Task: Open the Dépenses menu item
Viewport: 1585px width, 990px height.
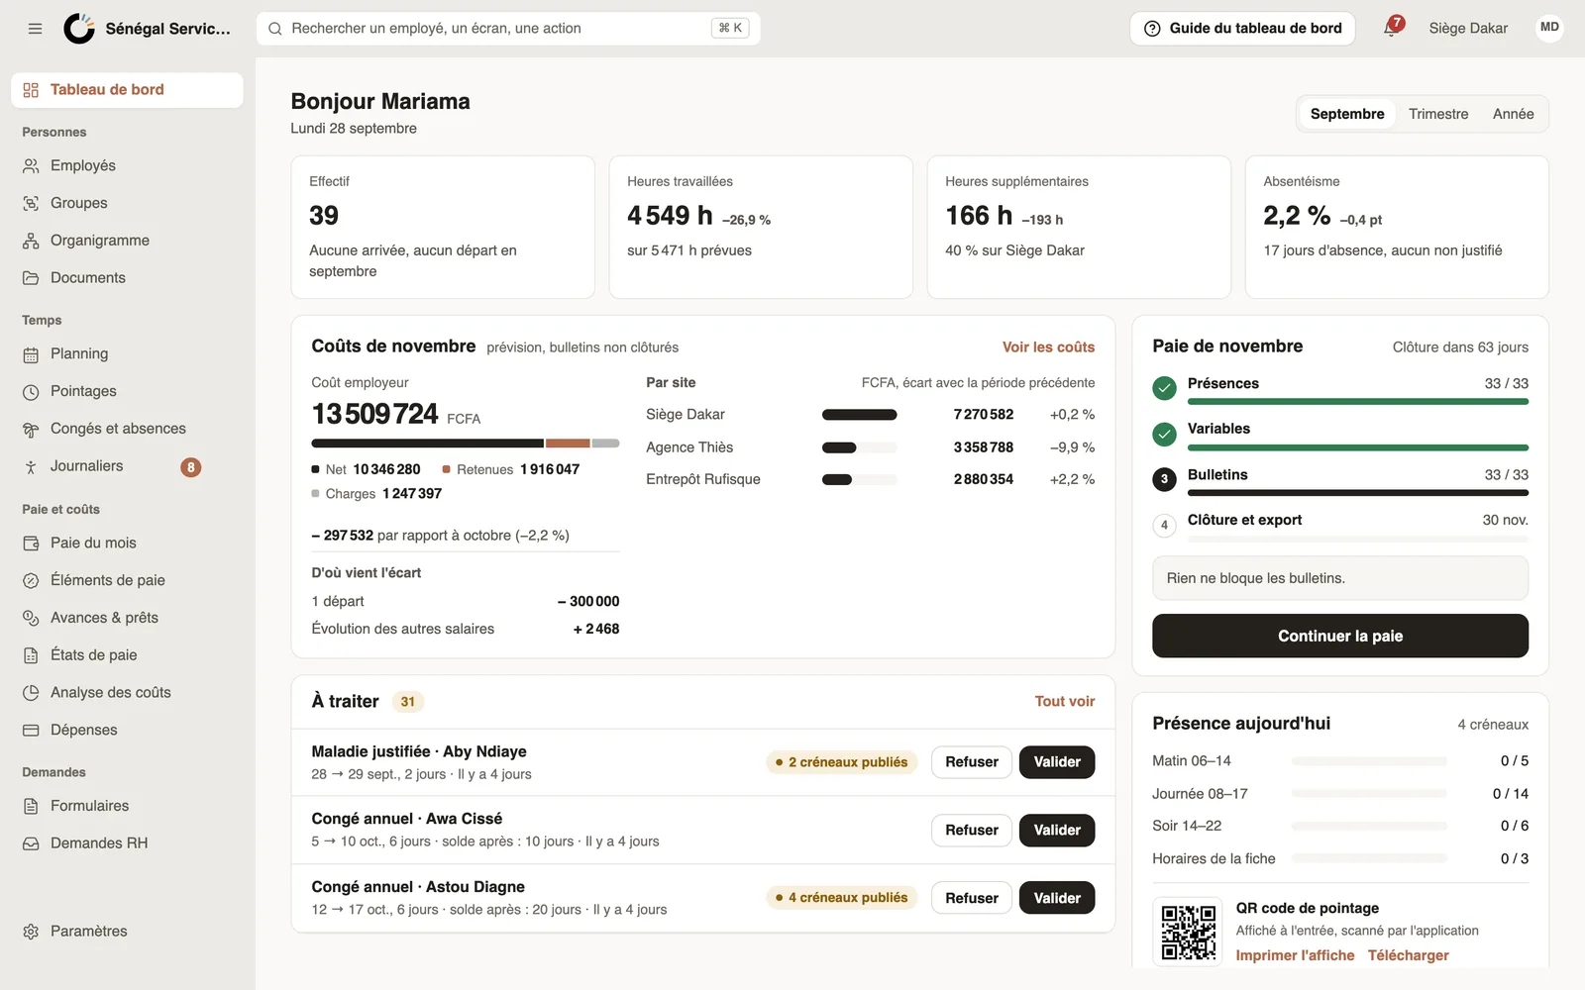Action: click(127, 730)
